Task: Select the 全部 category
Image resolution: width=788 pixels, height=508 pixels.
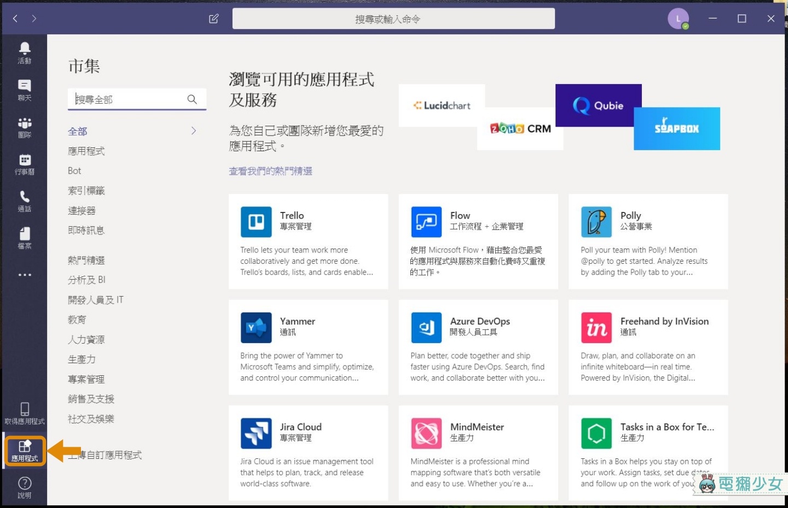Action: coord(78,131)
